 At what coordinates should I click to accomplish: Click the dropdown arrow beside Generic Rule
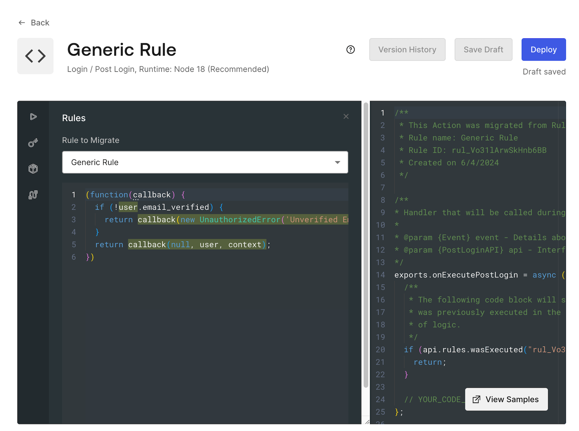coord(337,162)
